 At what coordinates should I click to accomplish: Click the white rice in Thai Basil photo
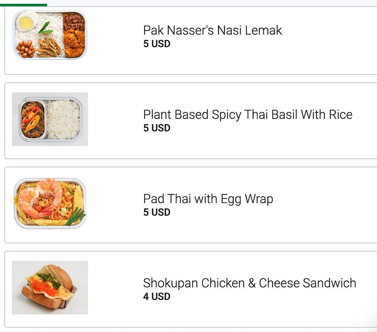(x=63, y=119)
